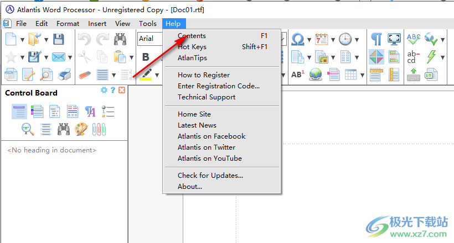
Task: Open the Format menu
Action: coord(68,23)
